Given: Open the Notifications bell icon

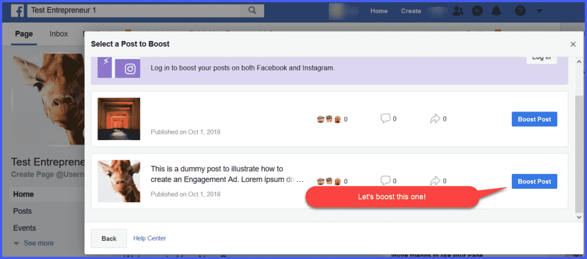Looking at the screenshot, I should pyautogui.click(x=496, y=11).
